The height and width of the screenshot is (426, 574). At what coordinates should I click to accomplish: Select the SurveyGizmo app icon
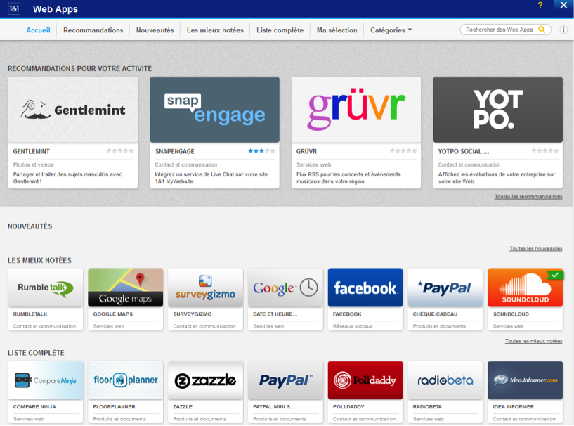pos(205,288)
